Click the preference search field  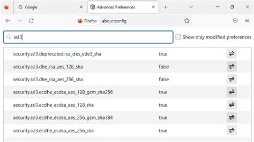pyautogui.click(x=88, y=37)
